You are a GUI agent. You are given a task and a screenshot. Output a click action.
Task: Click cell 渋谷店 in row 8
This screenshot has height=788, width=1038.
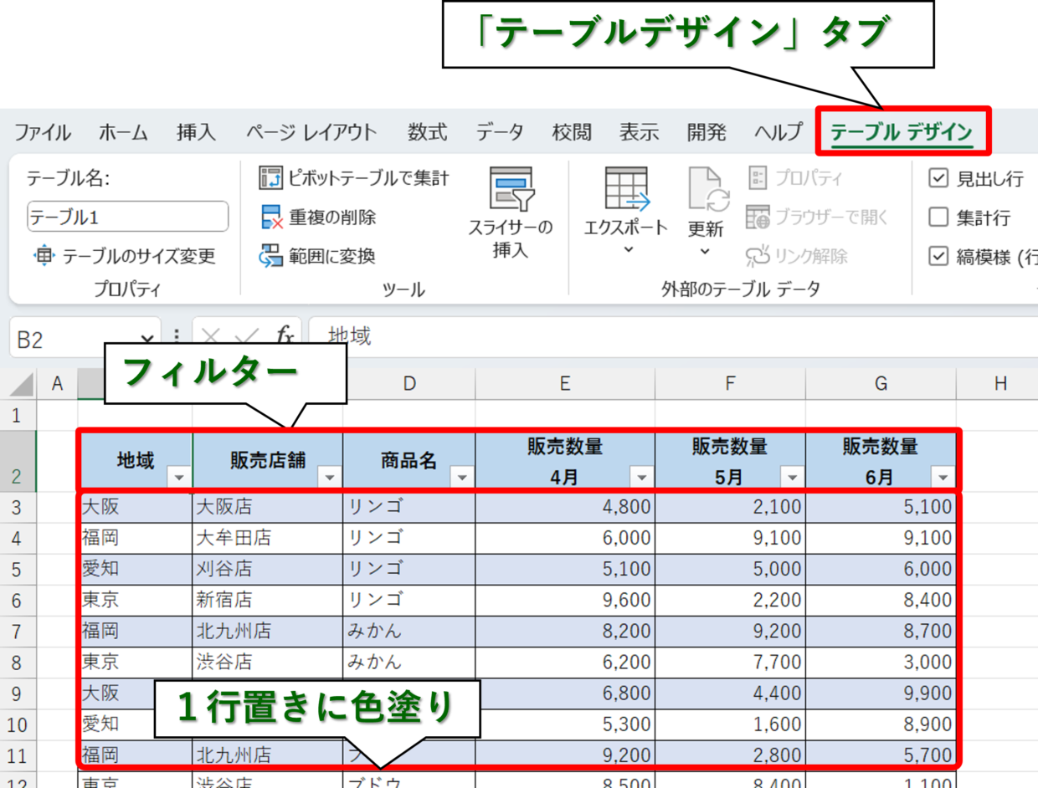point(268,662)
